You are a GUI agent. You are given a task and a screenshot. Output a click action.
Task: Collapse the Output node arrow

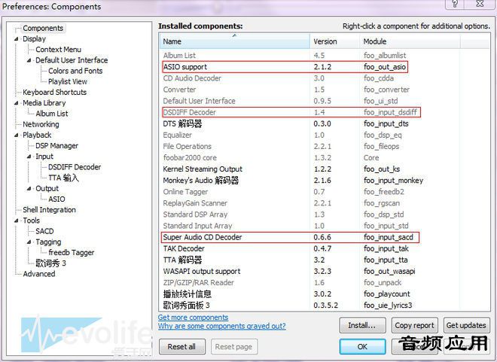(x=29, y=188)
